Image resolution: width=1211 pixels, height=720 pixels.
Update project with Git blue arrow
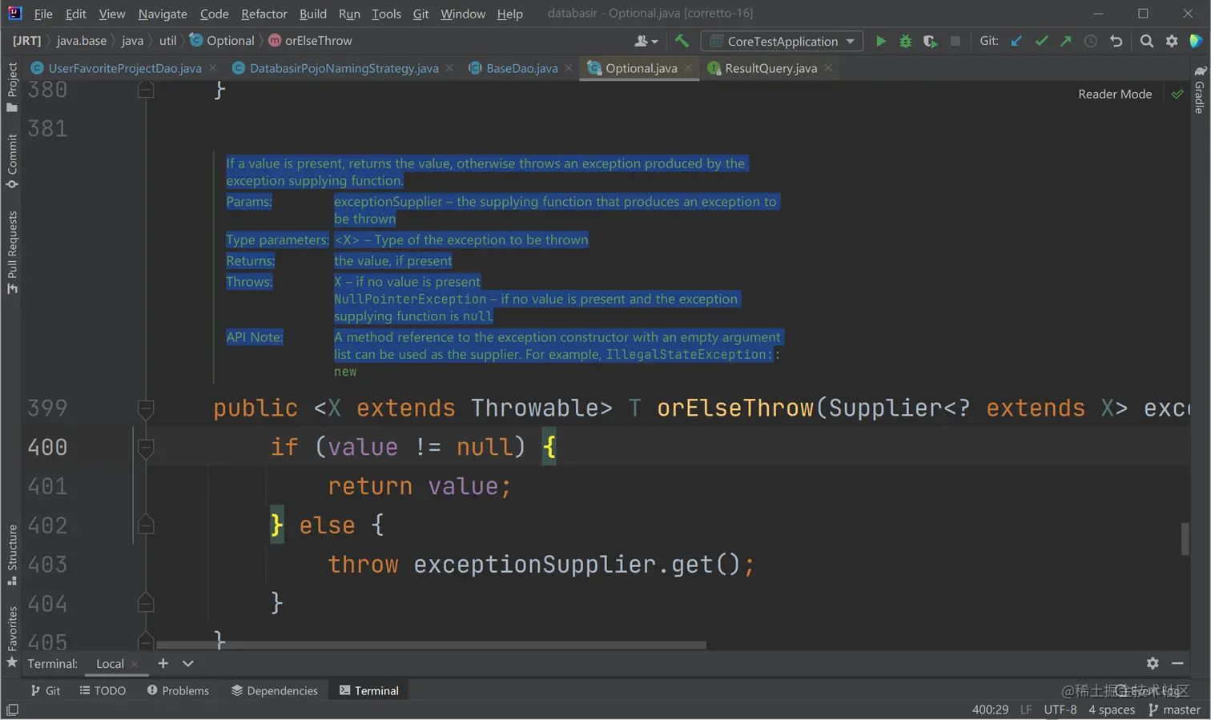pyautogui.click(x=1016, y=41)
